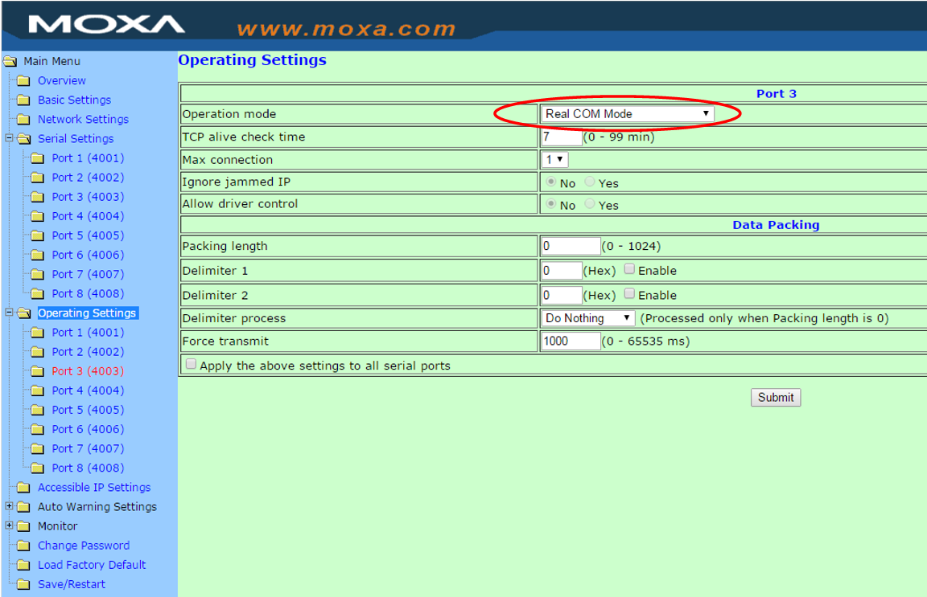
Task: Click the Operating Settings folder icon
Action: pyautogui.click(x=23, y=313)
